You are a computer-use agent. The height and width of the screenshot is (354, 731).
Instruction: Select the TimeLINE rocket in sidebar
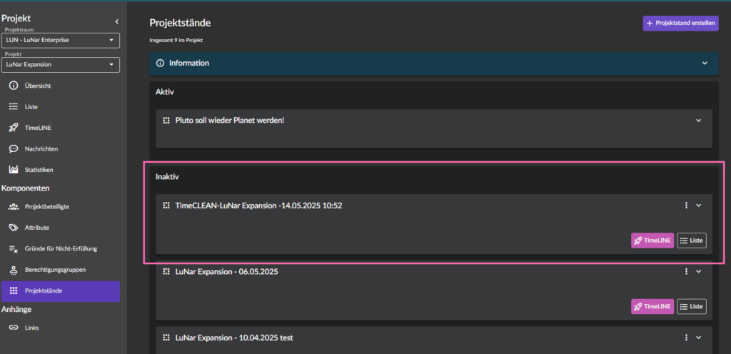click(14, 128)
